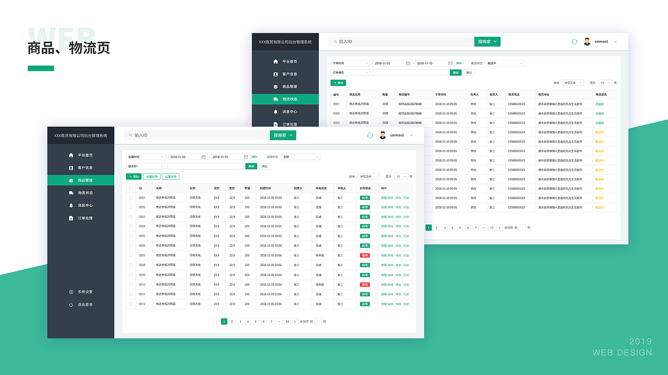Go to page 2 in products pagination
The height and width of the screenshot is (375, 668).
232,321
